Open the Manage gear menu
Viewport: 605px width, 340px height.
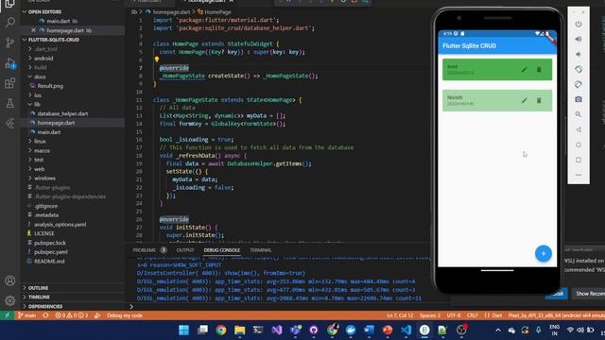pyautogui.click(x=9, y=300)
